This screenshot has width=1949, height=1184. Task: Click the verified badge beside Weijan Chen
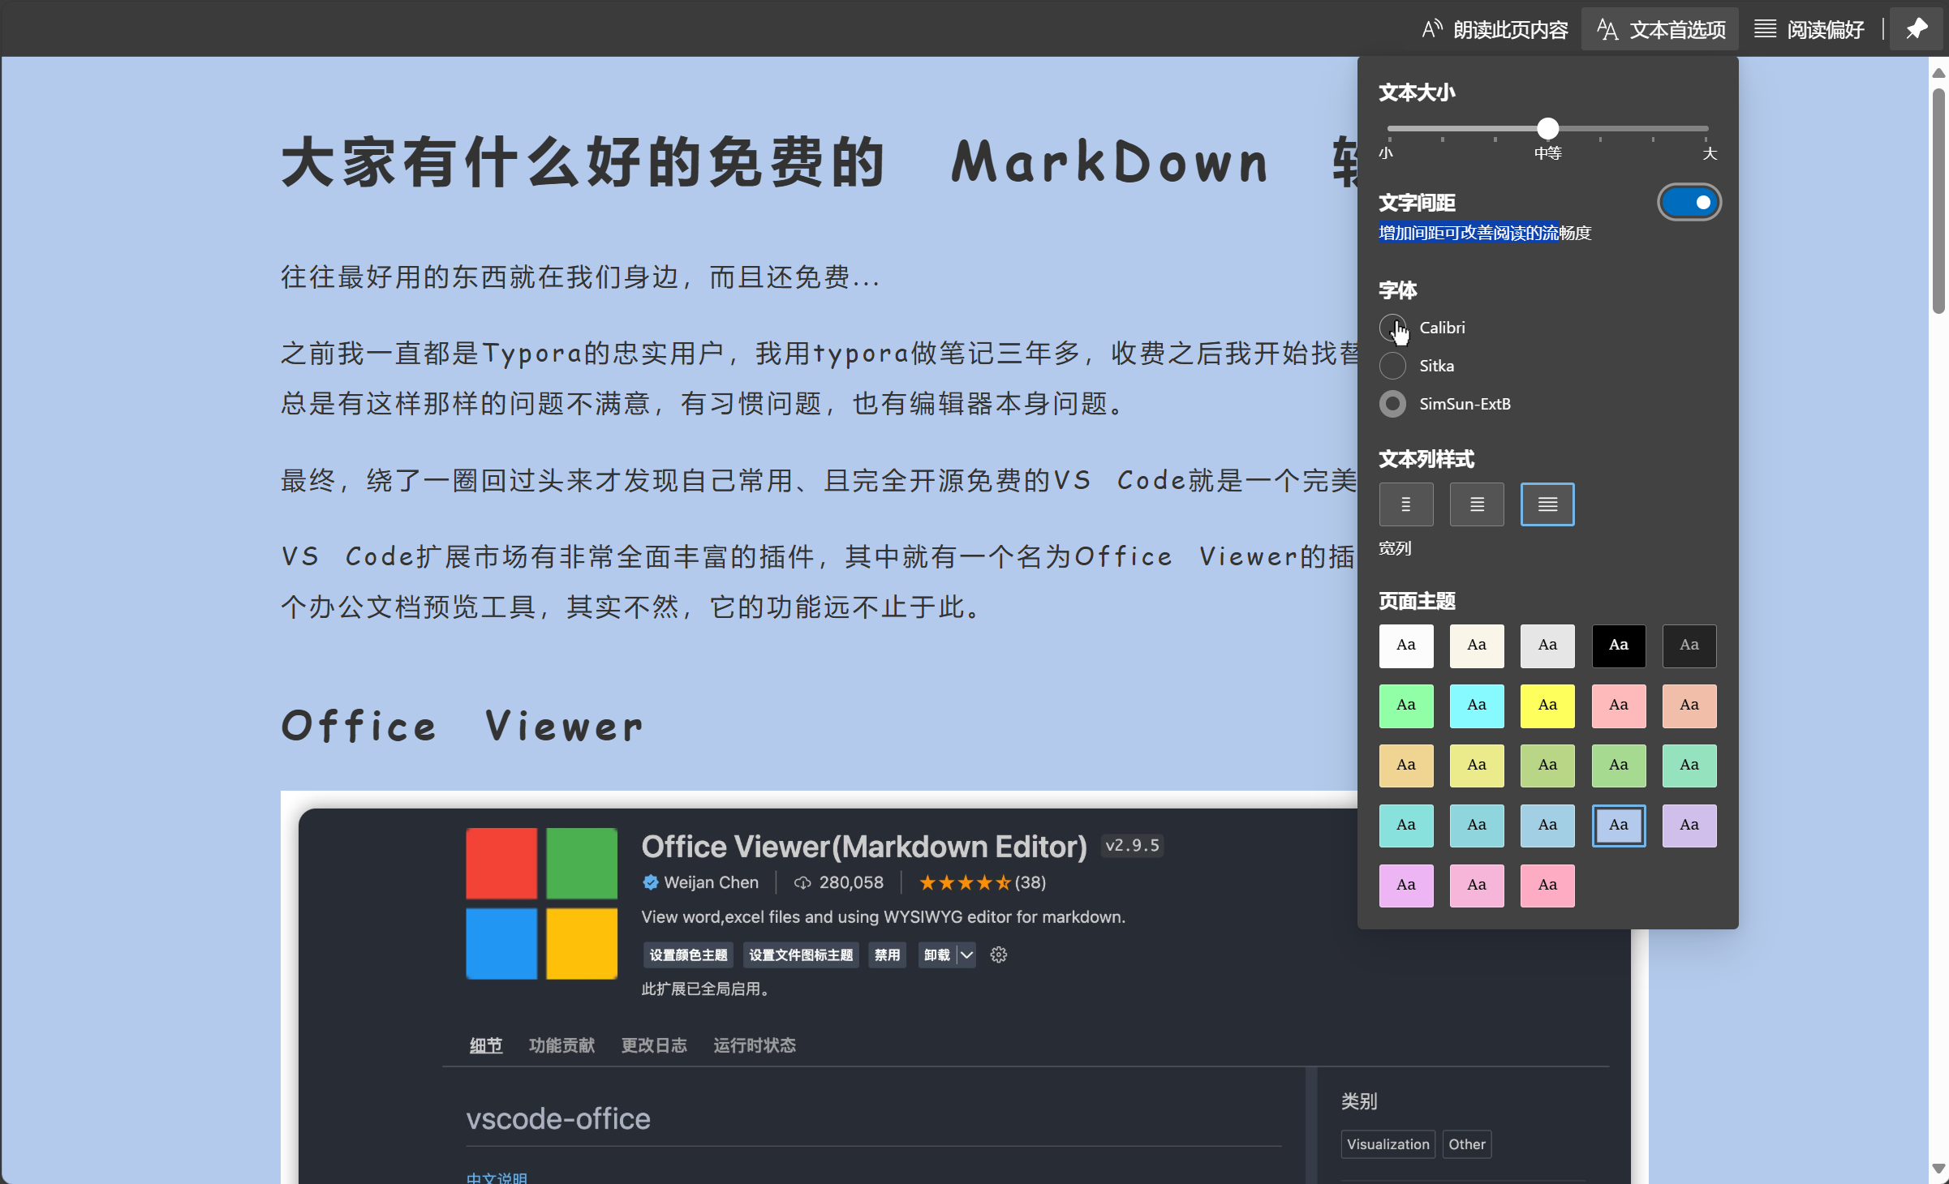coord(650,882)
